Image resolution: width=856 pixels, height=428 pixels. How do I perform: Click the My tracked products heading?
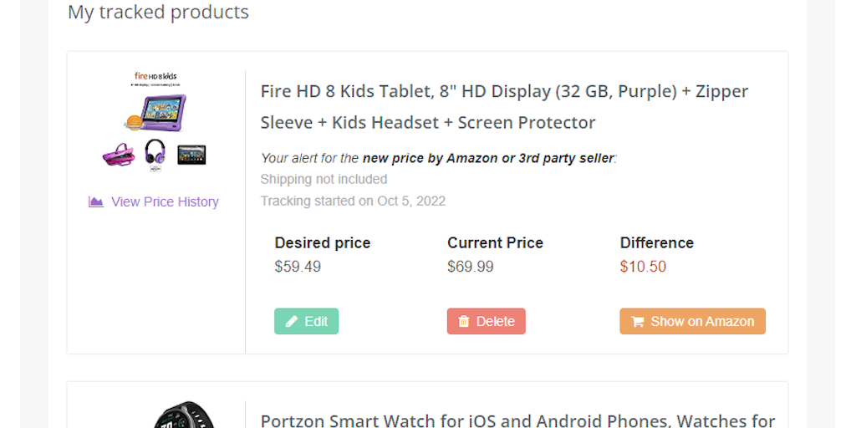click(x=158, y=13)
